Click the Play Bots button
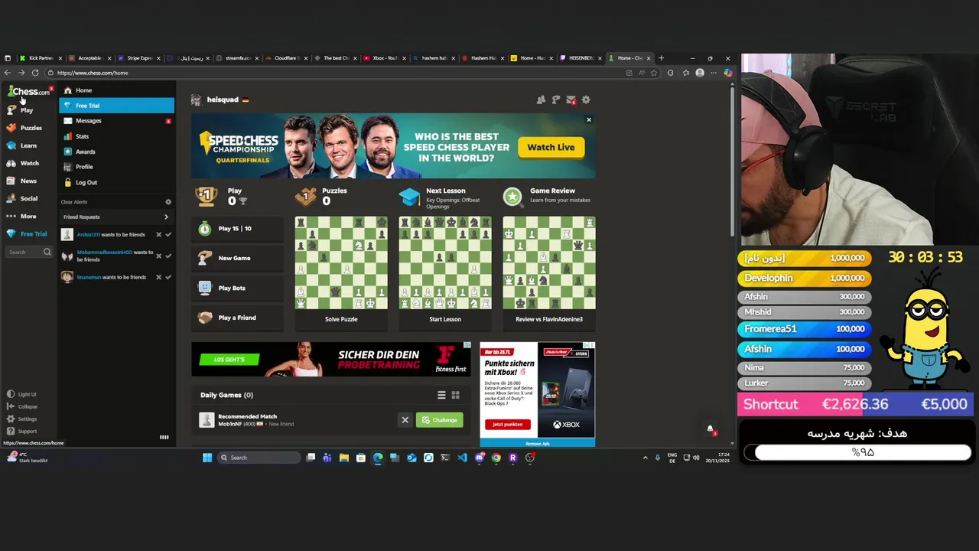The height and width of the screenshot is (551, 979). [237, 288]
